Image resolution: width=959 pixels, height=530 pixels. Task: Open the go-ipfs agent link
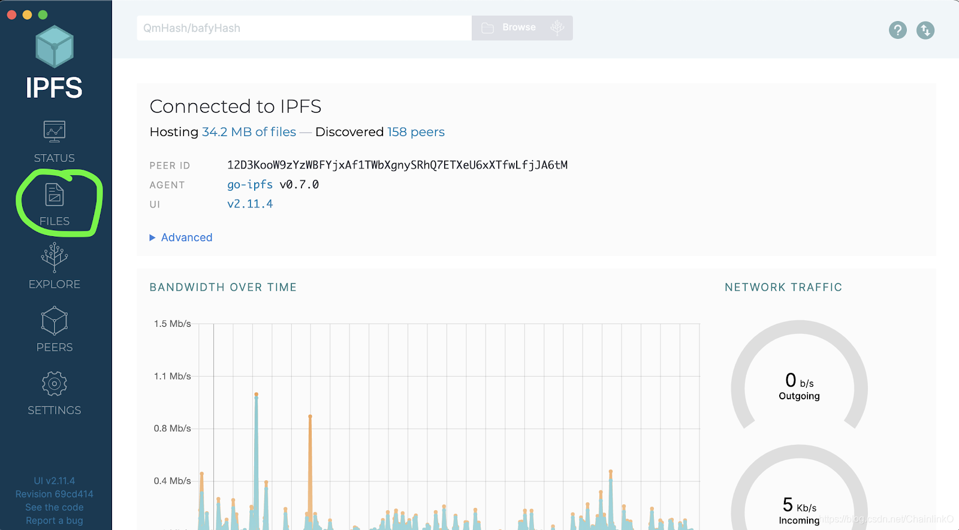(x=250, y=185)
